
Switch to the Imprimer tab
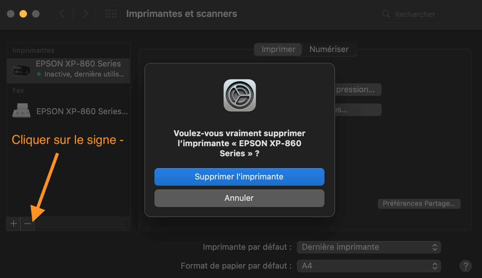click(278, 50)
